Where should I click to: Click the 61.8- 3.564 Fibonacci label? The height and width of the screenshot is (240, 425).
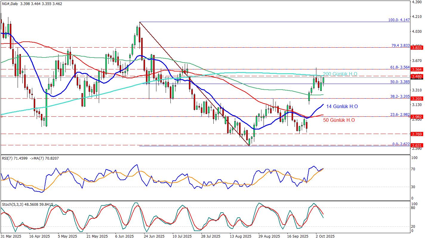[x=399, y=67]
